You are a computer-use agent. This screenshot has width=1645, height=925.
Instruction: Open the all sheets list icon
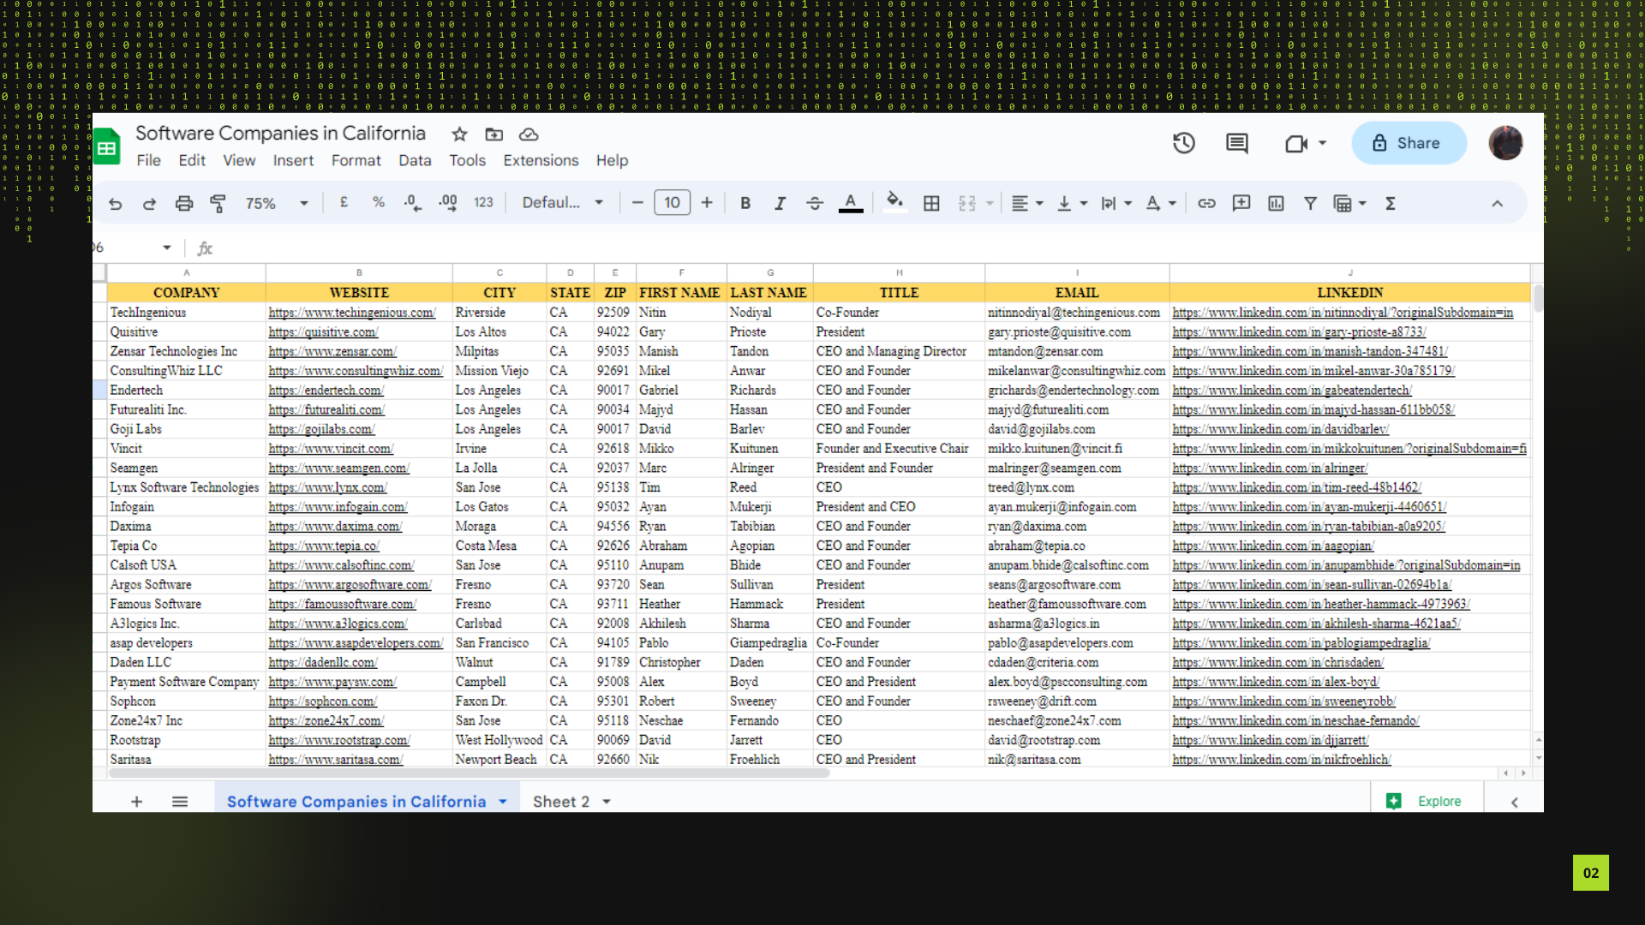[180, 802]
